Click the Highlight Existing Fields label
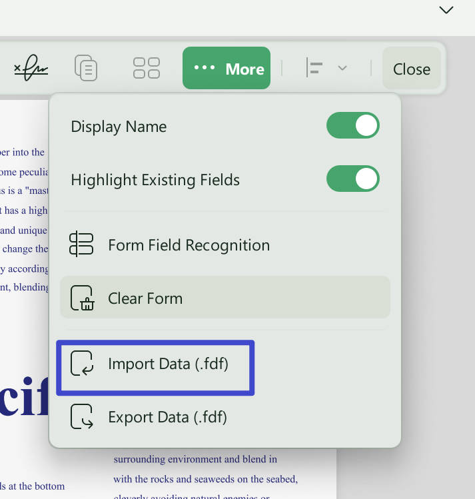The height and width of the screenshot is (499, 475). (155, 180)
